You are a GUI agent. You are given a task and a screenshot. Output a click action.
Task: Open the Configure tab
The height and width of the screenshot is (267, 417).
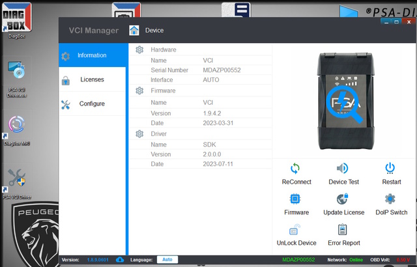point(92,104)
